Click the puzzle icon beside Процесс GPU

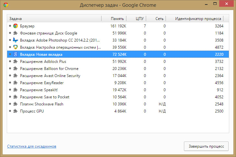[x=15, y=111]
